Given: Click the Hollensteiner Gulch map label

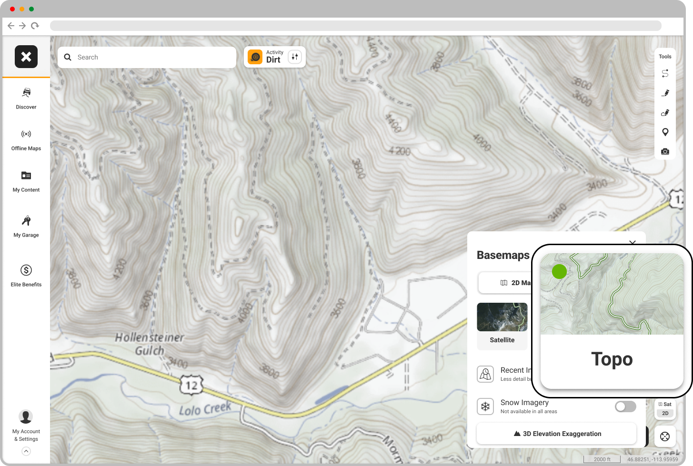Looking at the screenshot, I should (149, 344).
